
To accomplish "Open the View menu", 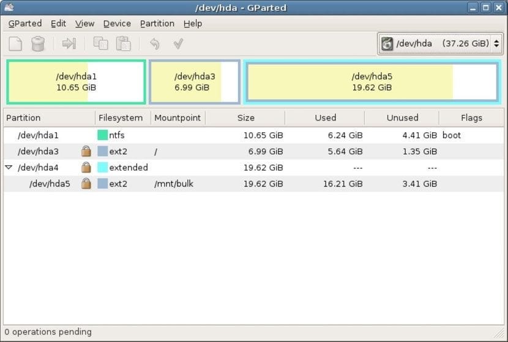I will tap(84, 24).
